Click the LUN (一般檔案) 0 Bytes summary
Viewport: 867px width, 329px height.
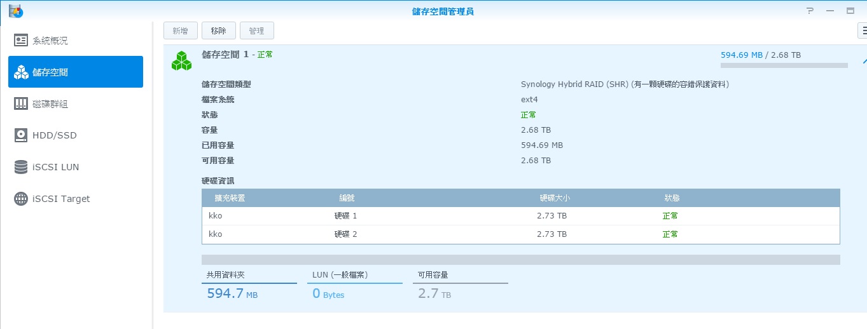[x=354, y=285]
